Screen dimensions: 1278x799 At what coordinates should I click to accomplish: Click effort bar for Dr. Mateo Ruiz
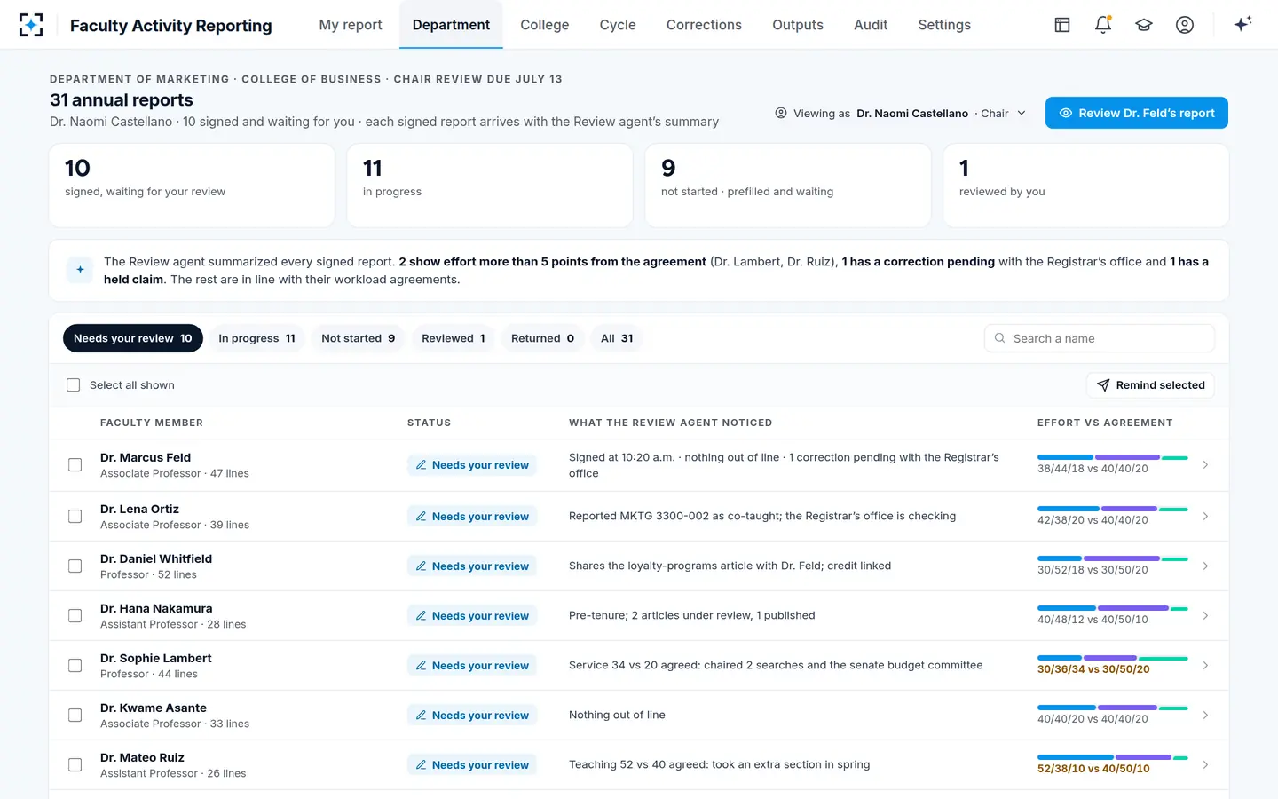[x=1113, y=758]
